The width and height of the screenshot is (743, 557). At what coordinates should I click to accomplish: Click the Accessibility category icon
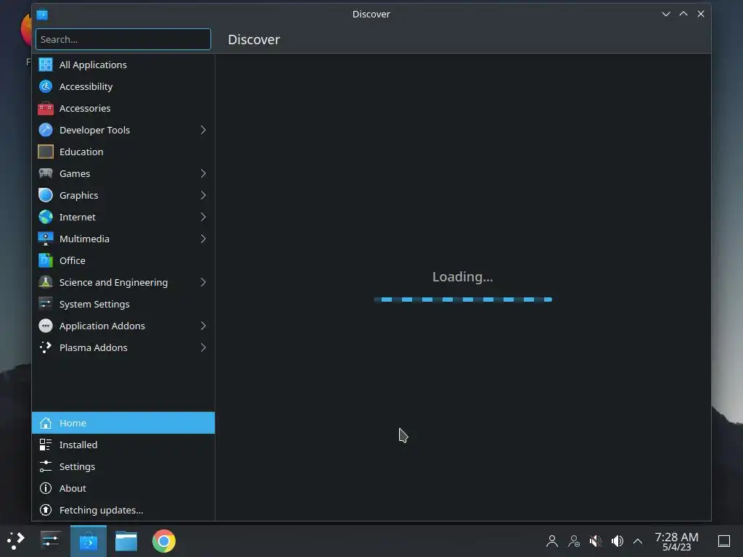coord(46,86)
